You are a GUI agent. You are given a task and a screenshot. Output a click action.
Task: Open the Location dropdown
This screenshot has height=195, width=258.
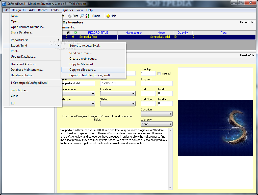(x=118, y=94)
